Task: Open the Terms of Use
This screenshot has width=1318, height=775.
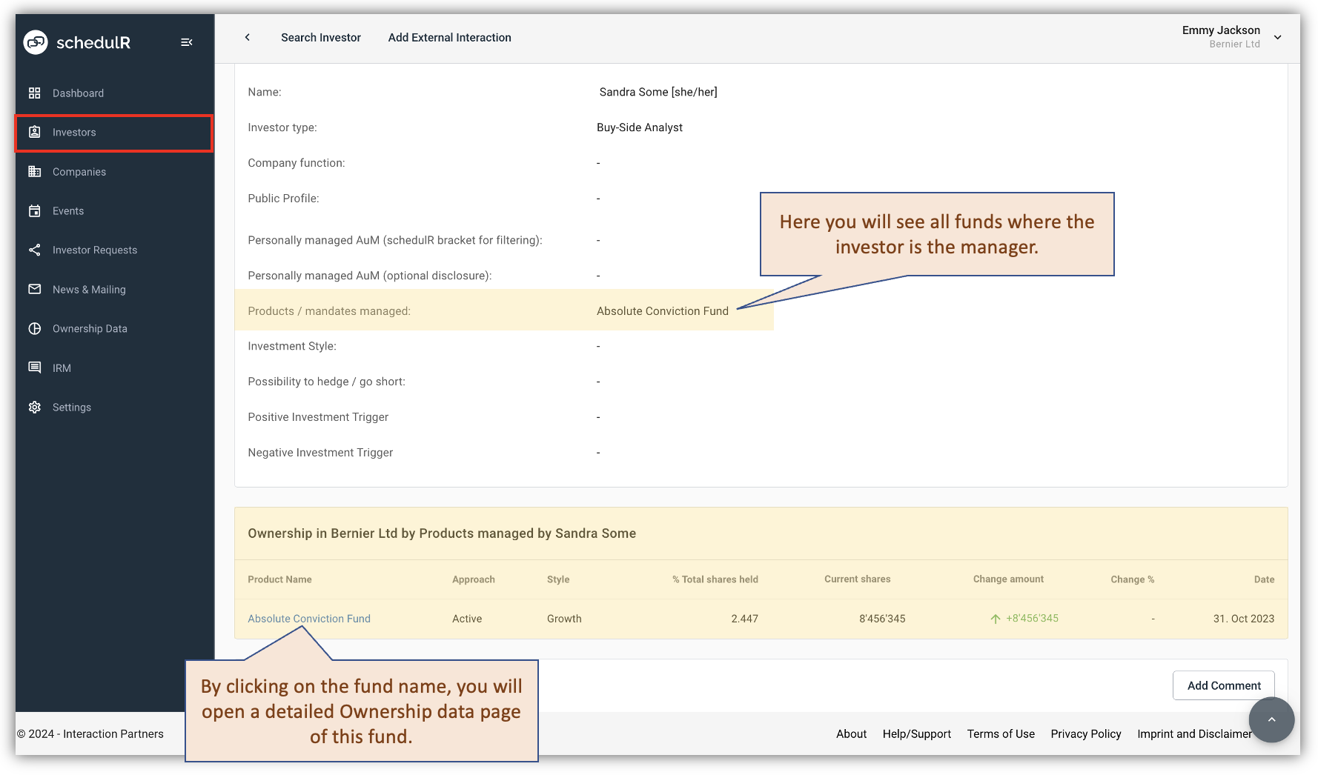Action: (x=1000, y=734)
